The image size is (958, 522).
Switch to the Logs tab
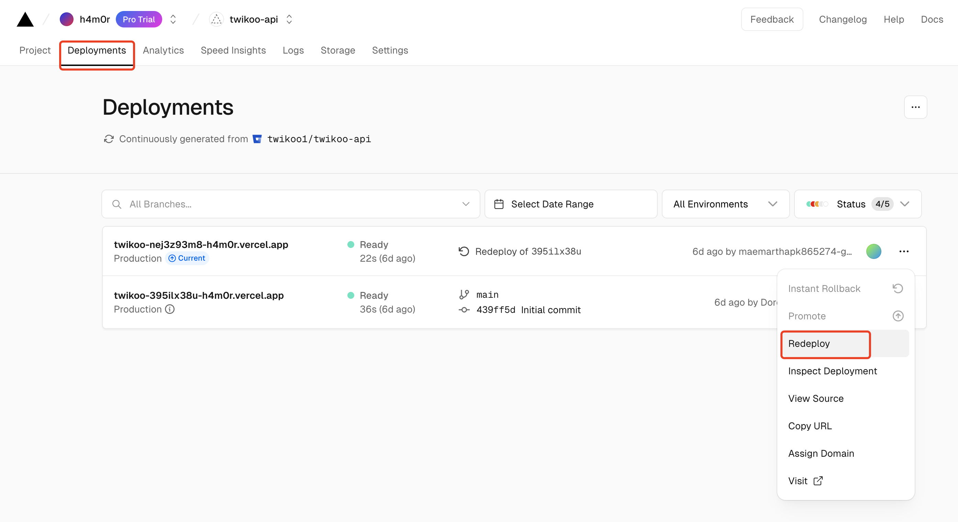(293, 50)
